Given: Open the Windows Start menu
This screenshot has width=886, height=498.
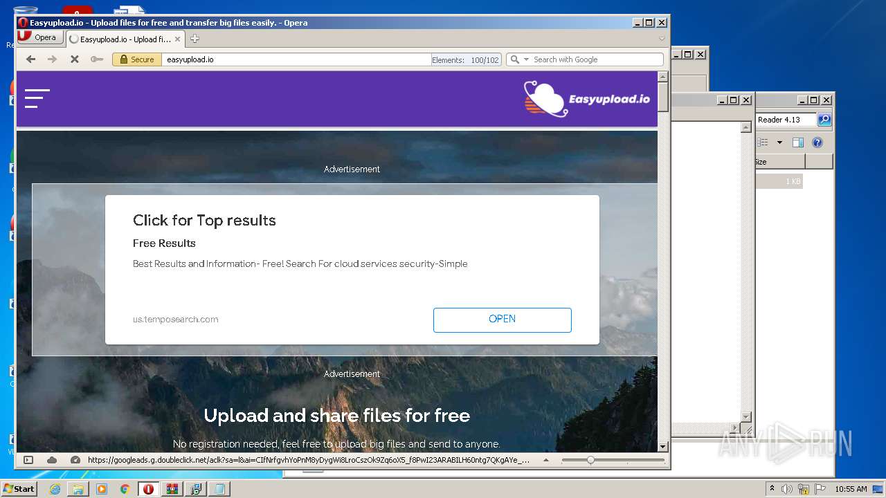Looking at the screenshot, I should pyautogui.click(x=19, y=488).
